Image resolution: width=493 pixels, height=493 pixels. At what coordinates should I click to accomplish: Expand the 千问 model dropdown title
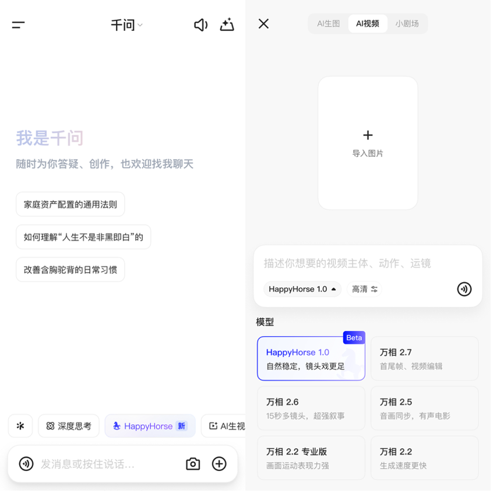[126, 25]
